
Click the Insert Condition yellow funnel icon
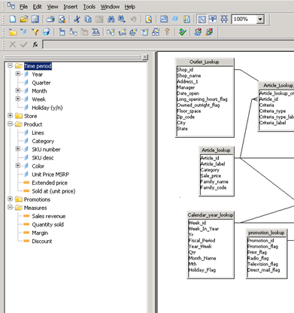tap(35, 32)
